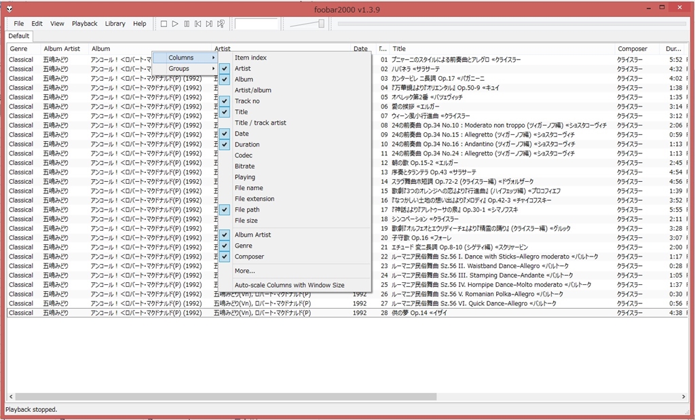The height and width of the screenshot is (420, 695).
Task: Uncheck the Composer column option
Action: [x=295, y=256]
